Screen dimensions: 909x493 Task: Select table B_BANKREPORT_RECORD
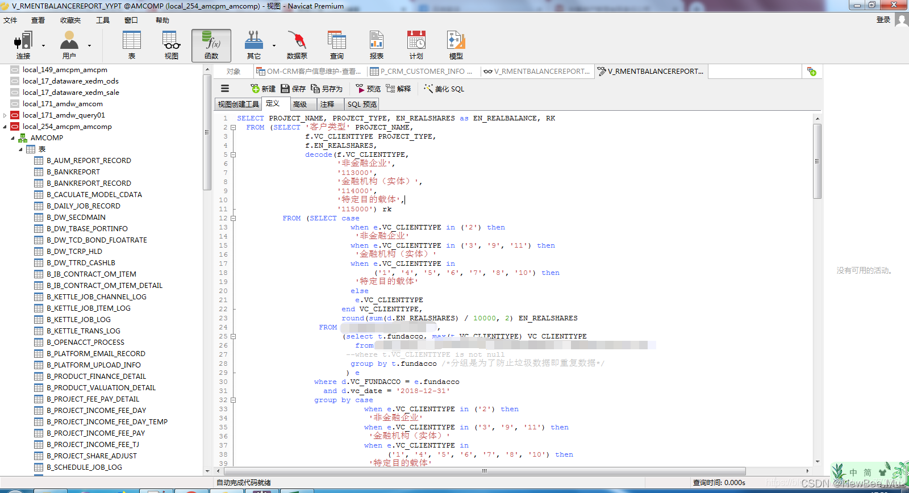point(89,183)
